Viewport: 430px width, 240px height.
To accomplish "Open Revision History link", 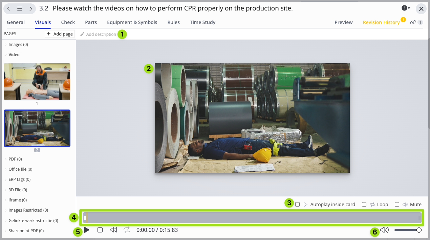I will click(x=381, y=22).
